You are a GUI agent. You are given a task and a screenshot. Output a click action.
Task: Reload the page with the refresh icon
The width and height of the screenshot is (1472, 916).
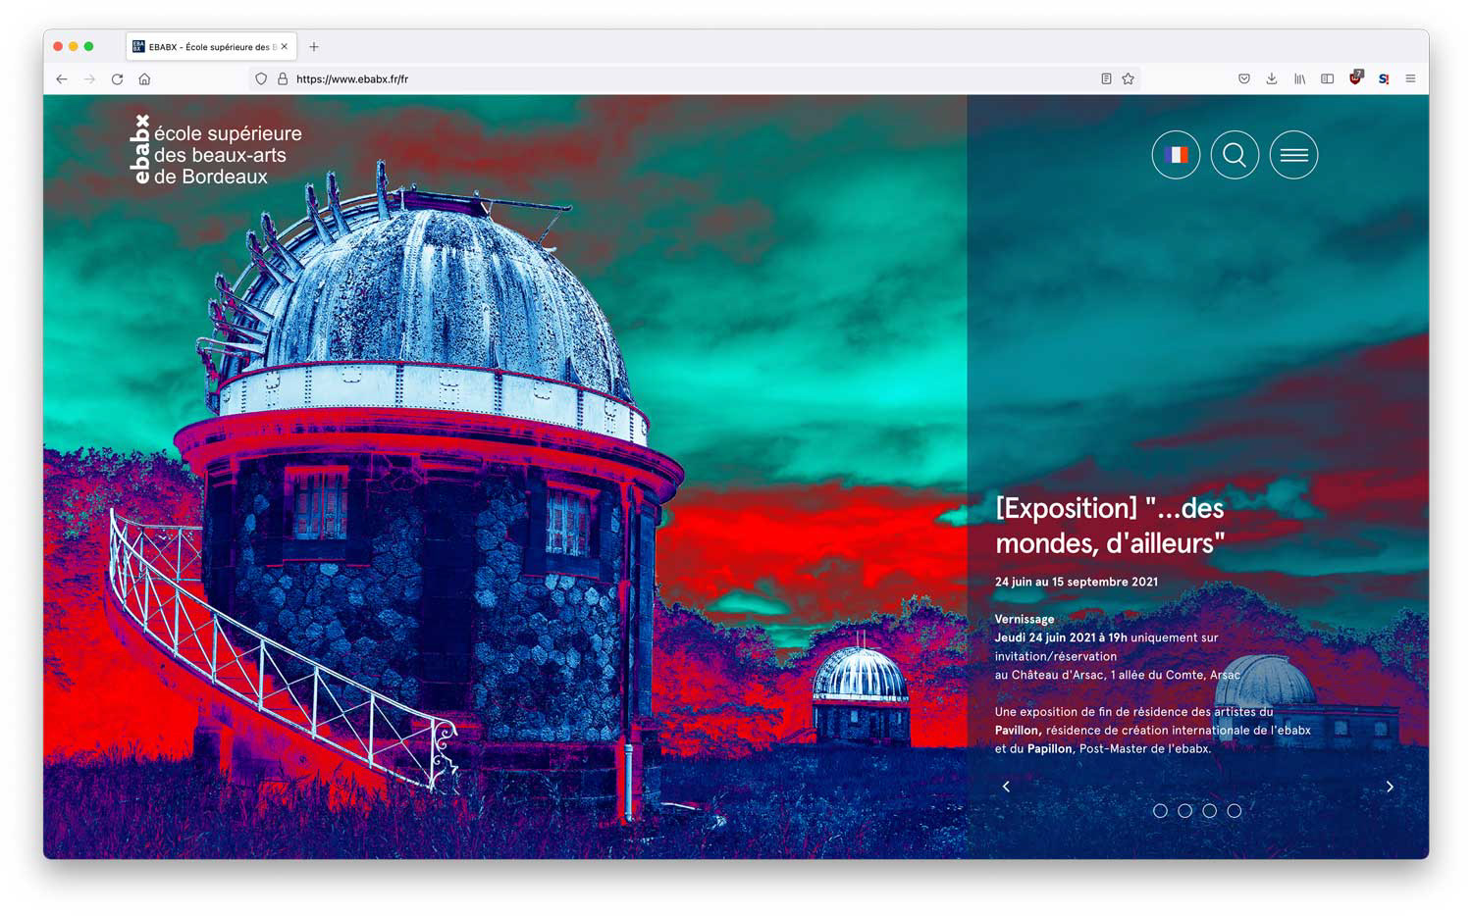[x=117, y=79]
